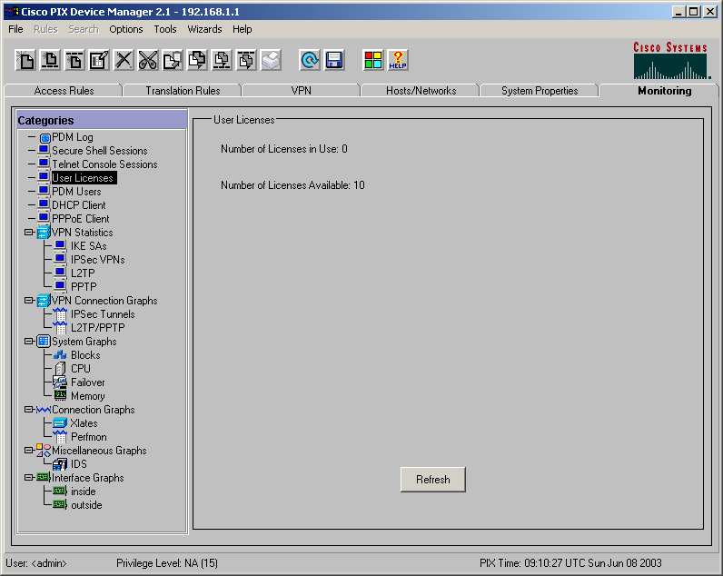This screenshot has width=723, height=576.
Task: Click the CPU tree icon
Action: 60,369
